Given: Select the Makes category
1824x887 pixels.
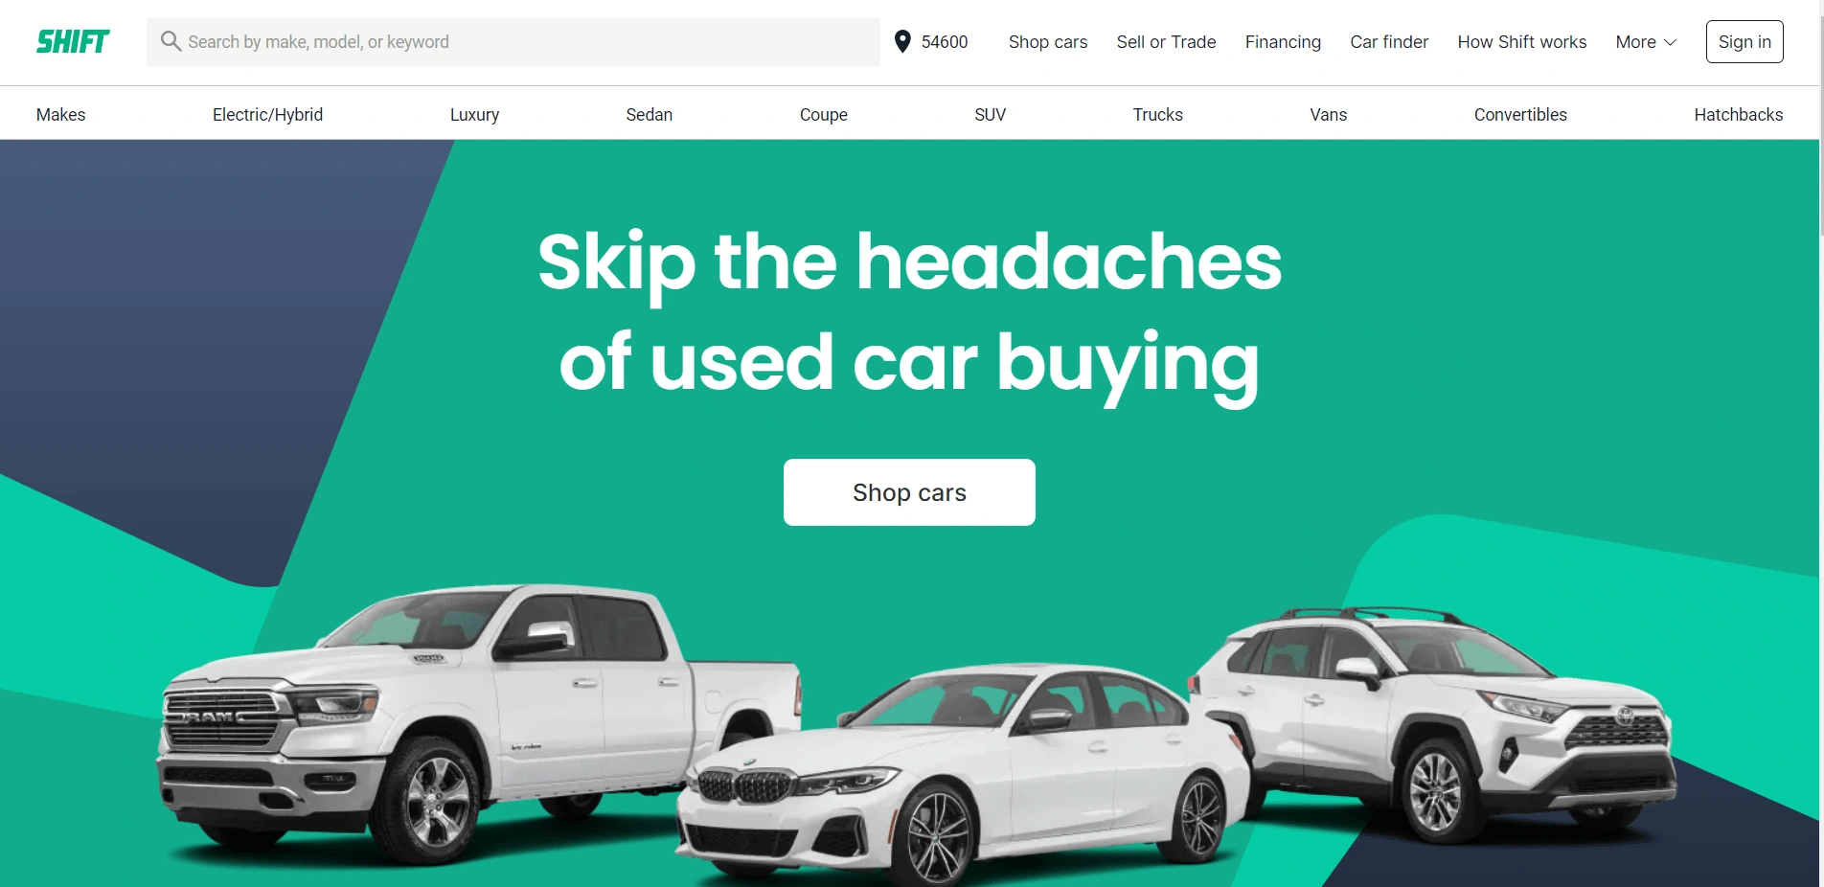Looking at the screenshot, I should click(x=61, y=115).
